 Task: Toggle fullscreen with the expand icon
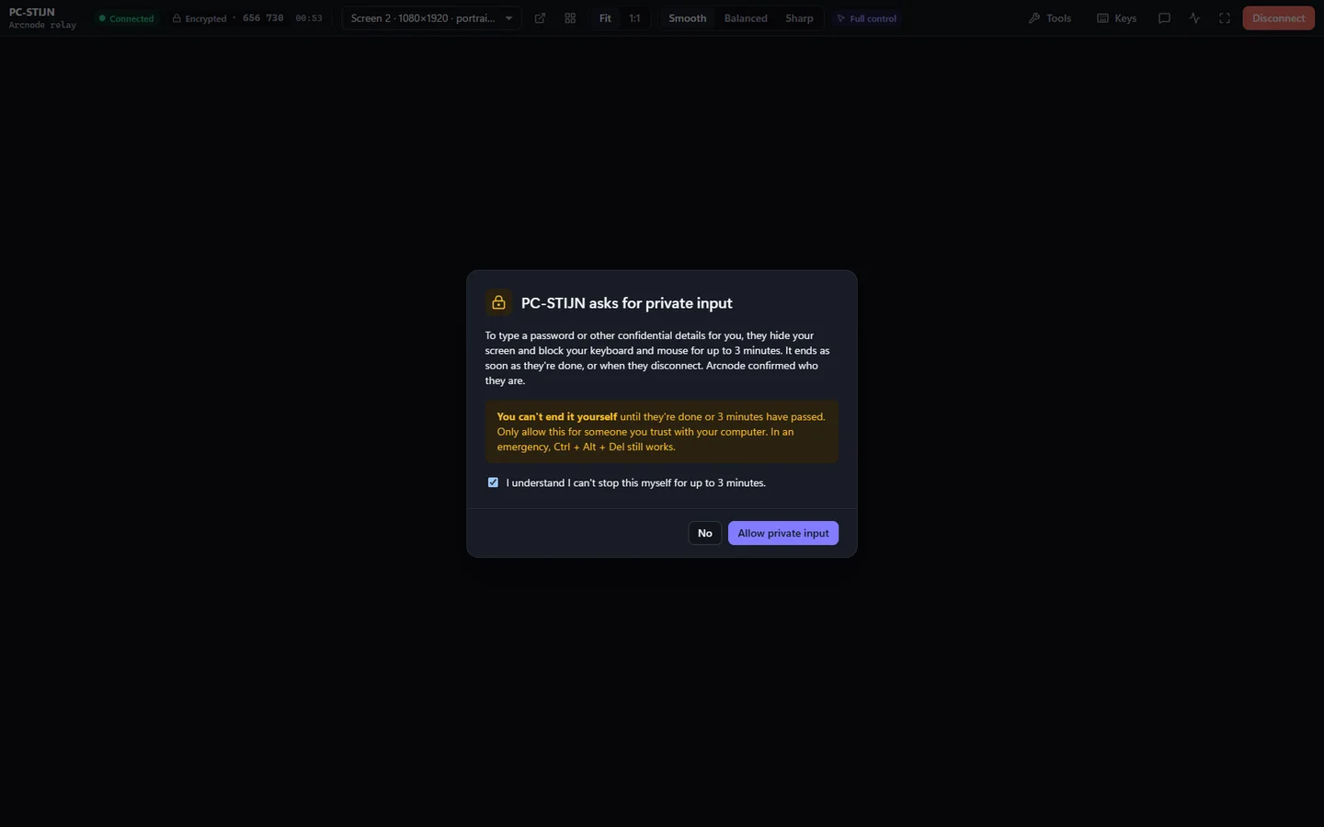point(1225,18)
